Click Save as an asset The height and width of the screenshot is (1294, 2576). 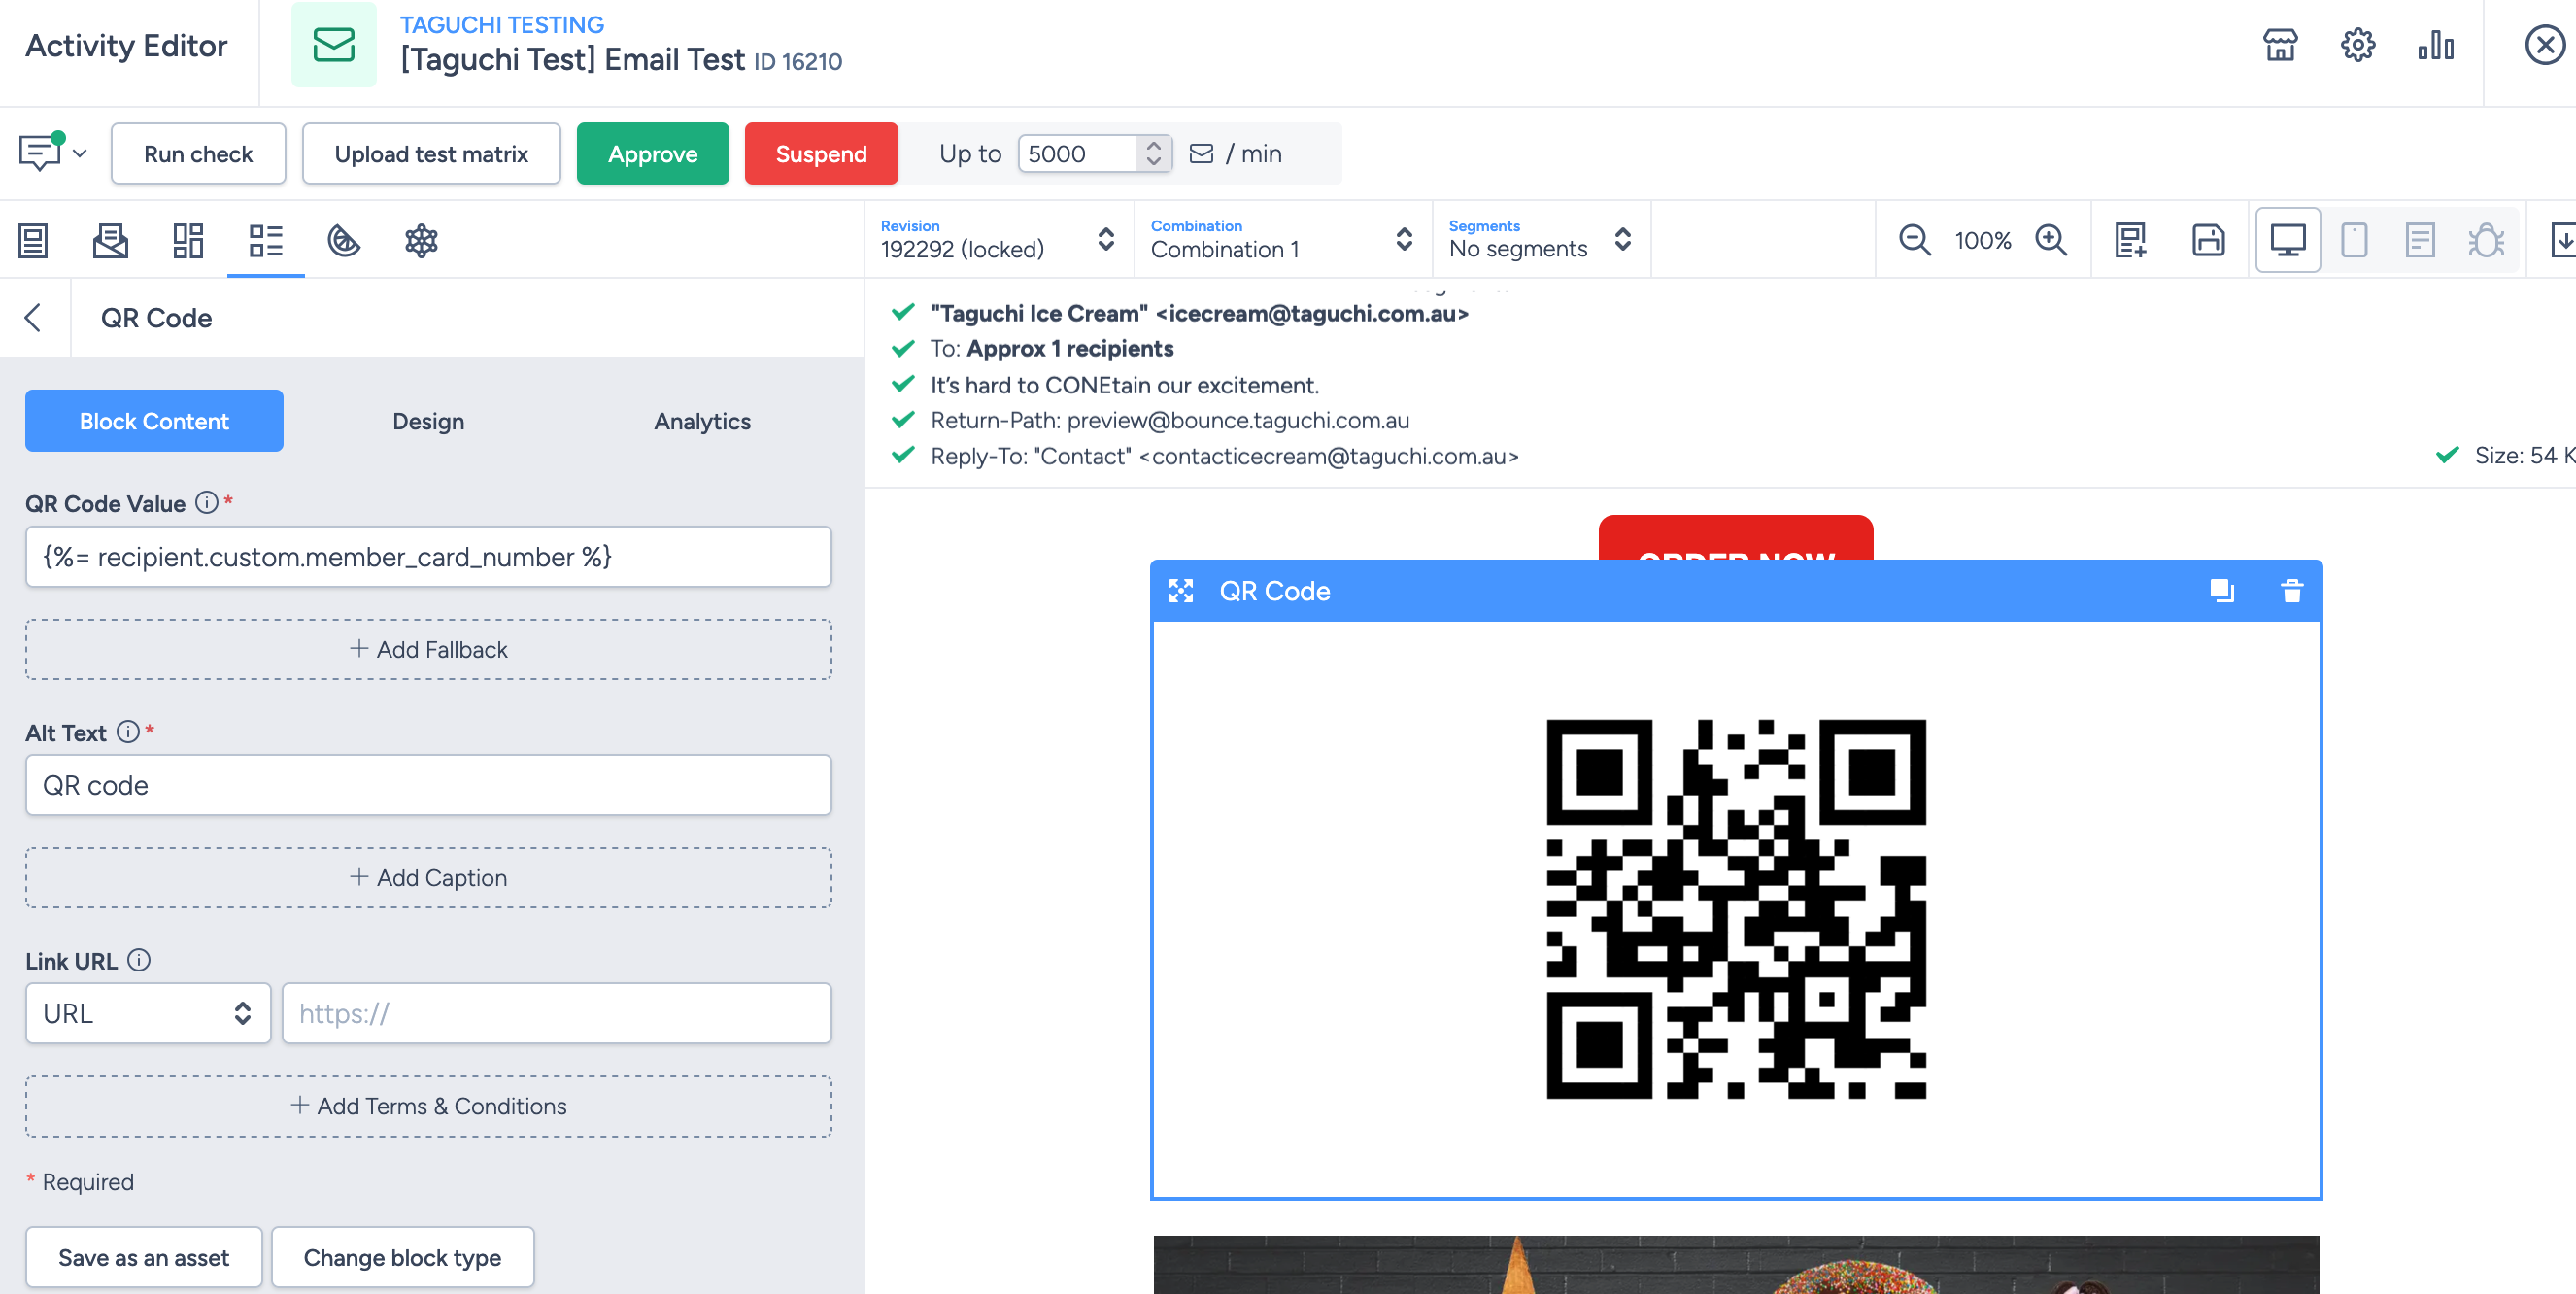click(144, 1257)
